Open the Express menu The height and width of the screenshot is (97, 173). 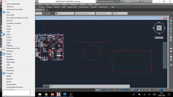coord(97,4)
